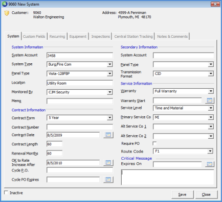Open the Notes & Comments tab

coord(172,36)
